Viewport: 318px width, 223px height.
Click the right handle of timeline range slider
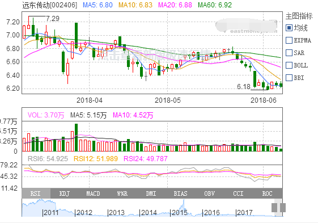[x=283, y=208]
